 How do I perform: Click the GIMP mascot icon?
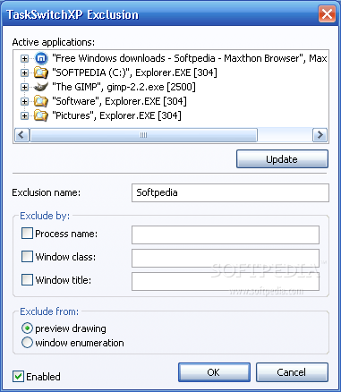click(41, 87)
